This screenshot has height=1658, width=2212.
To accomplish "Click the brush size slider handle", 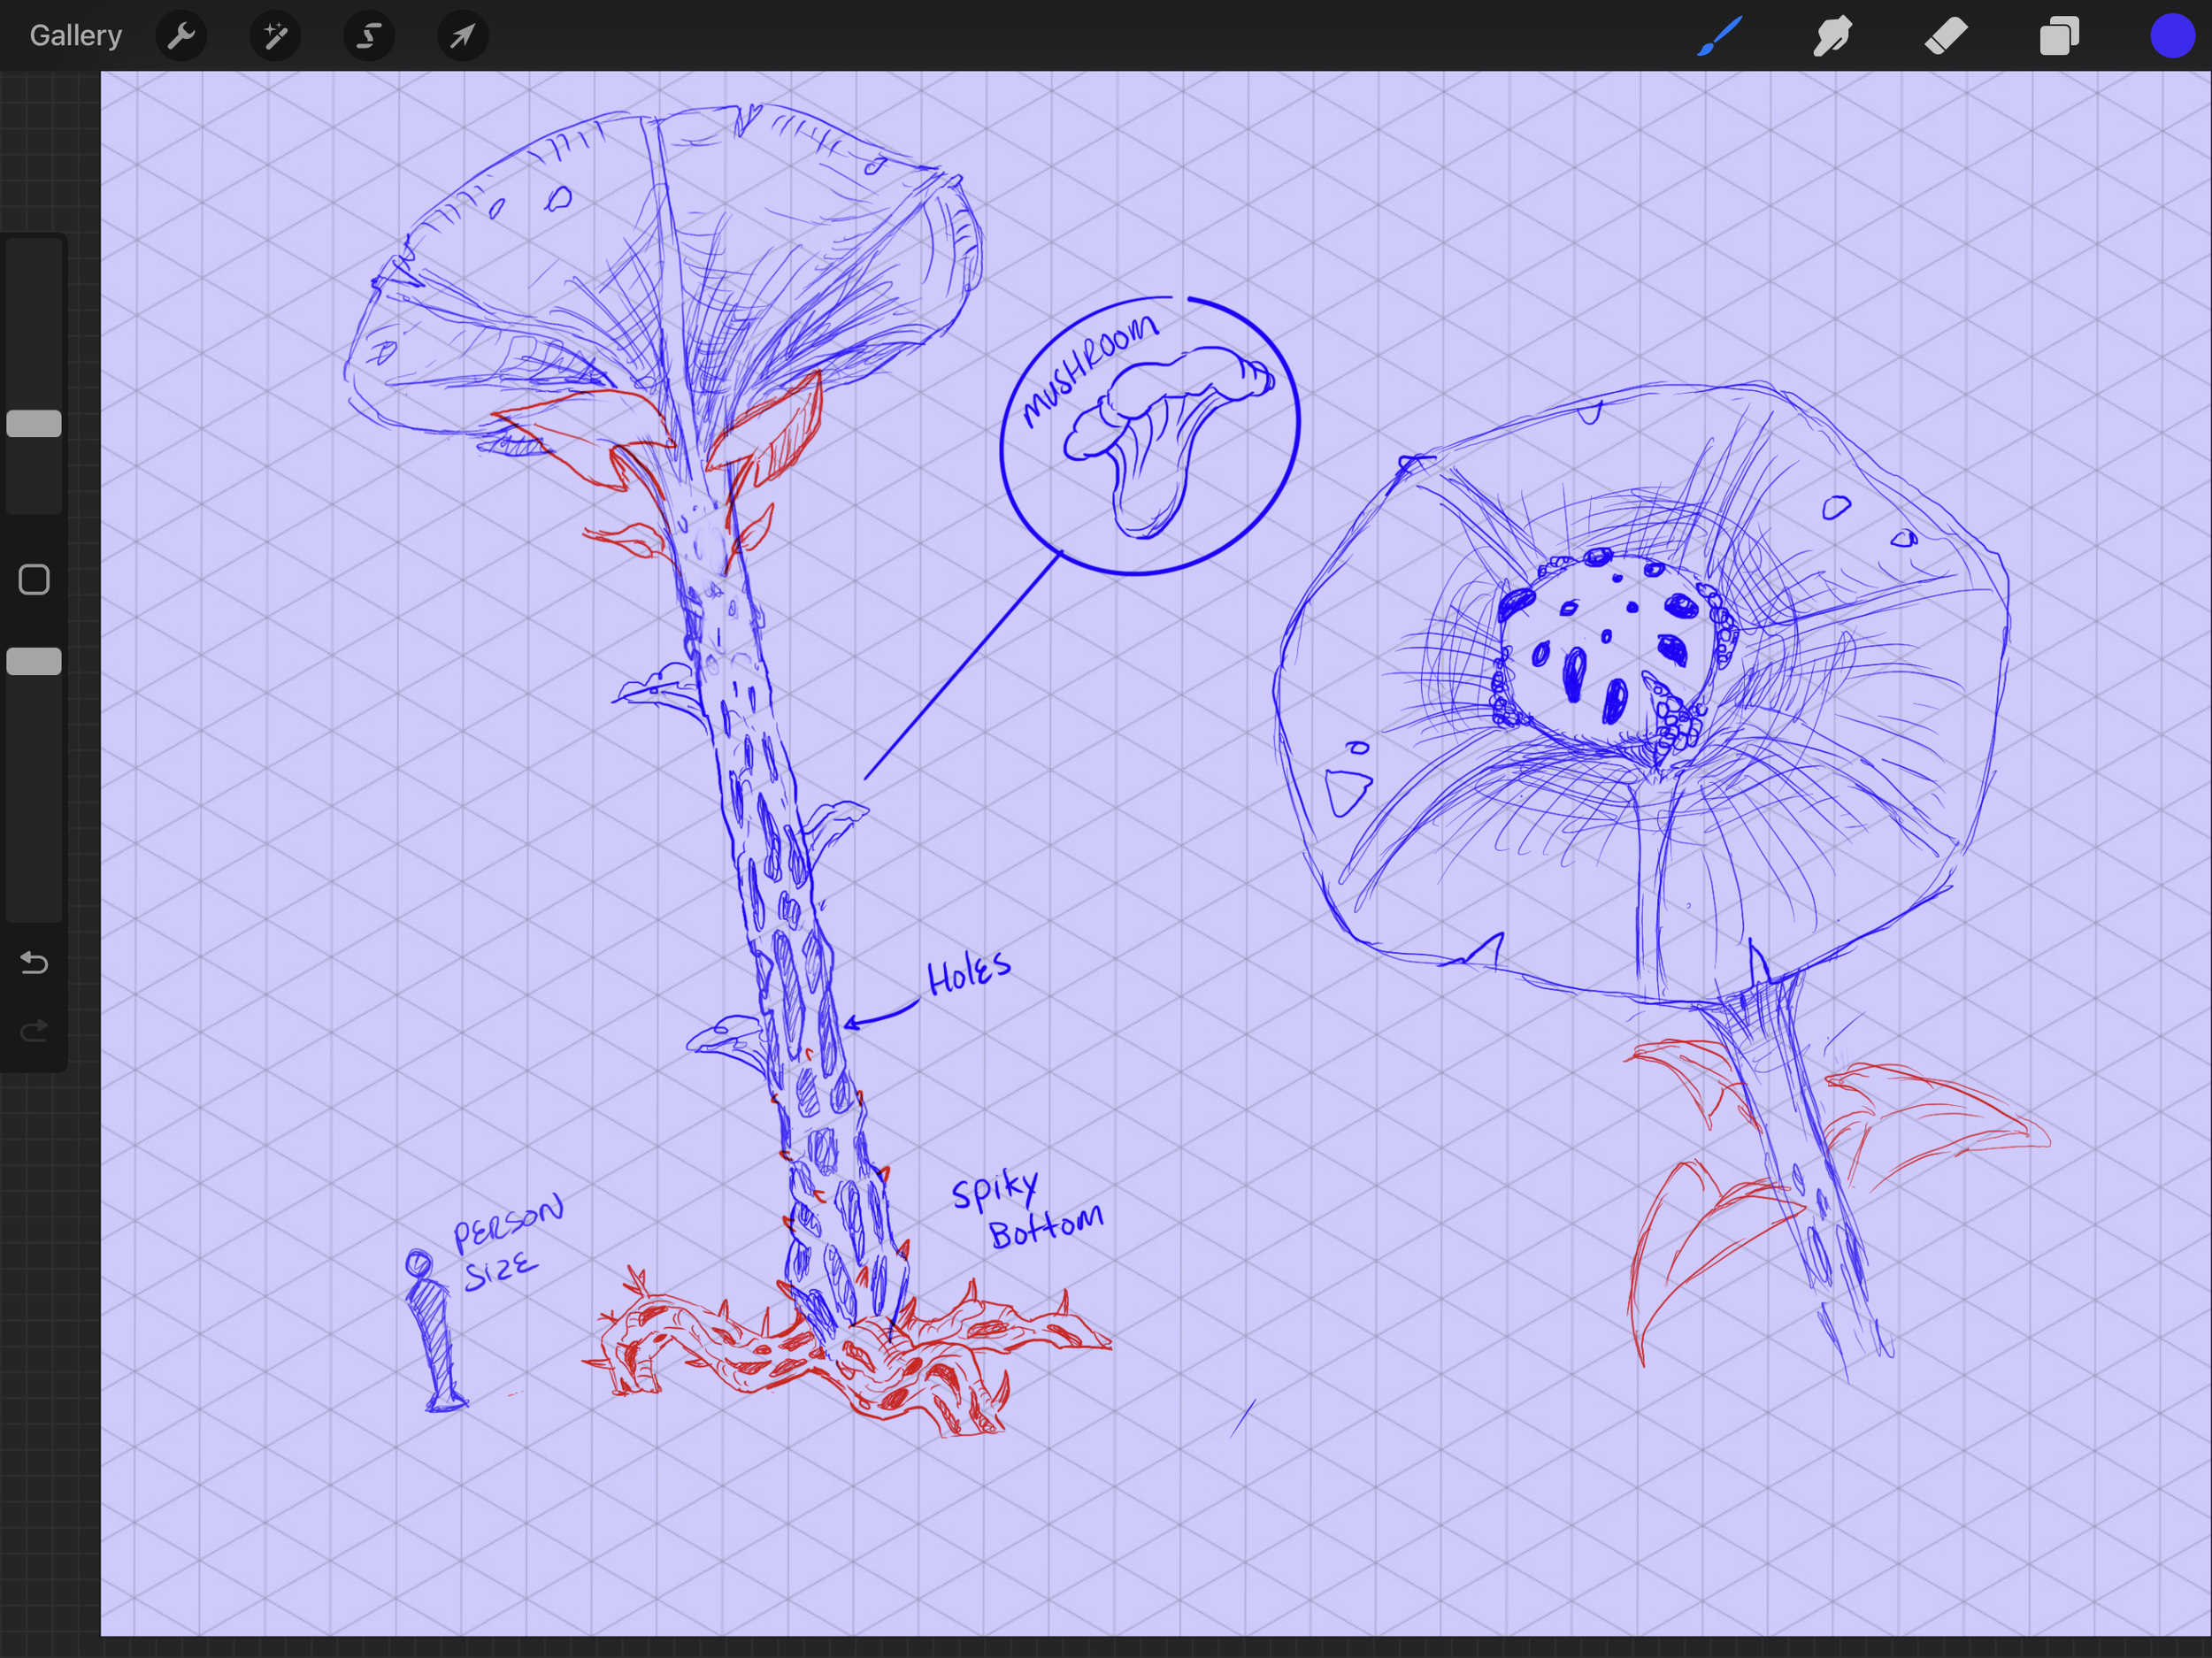I will click(x=34, y=424).
